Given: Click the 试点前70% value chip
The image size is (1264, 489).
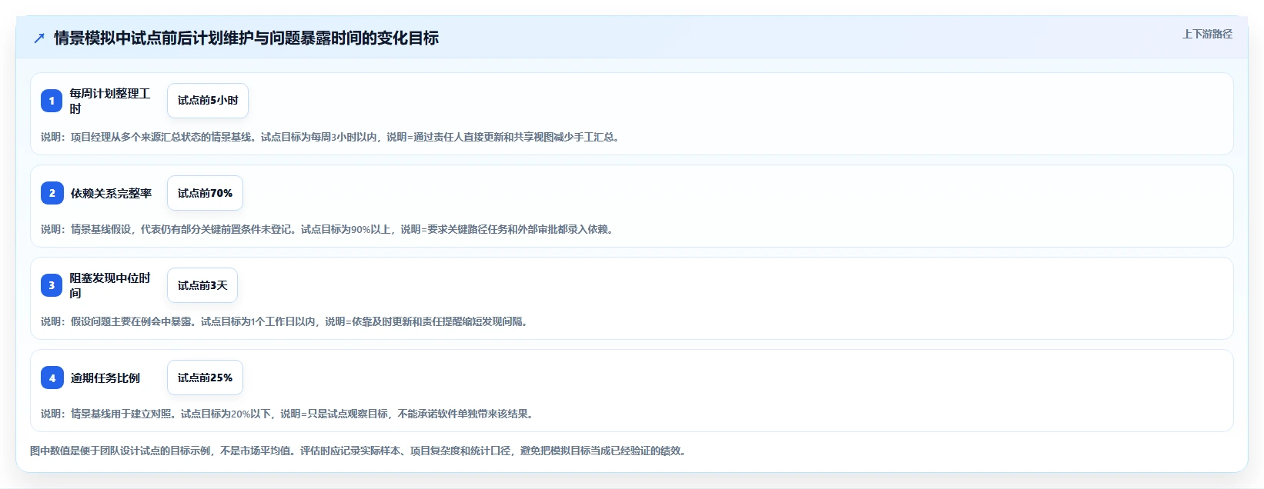Looking at the screenshot, I should (205, 193).
